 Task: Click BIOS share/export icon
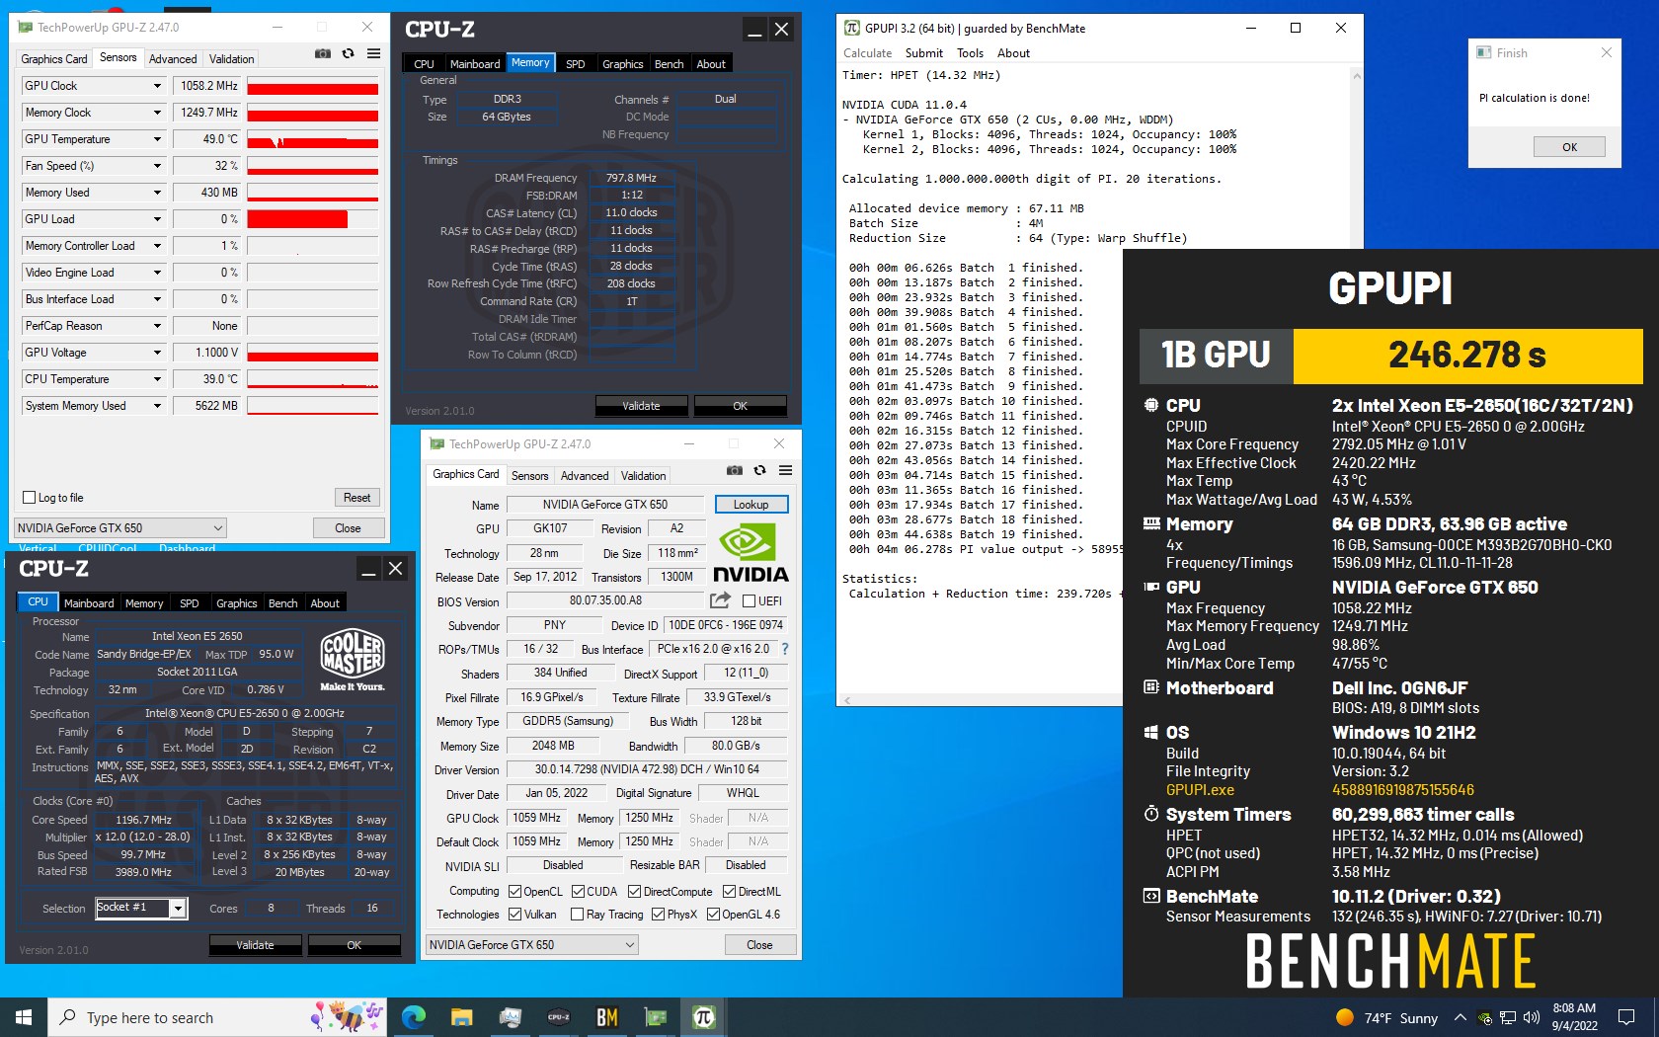click(720, 599)
